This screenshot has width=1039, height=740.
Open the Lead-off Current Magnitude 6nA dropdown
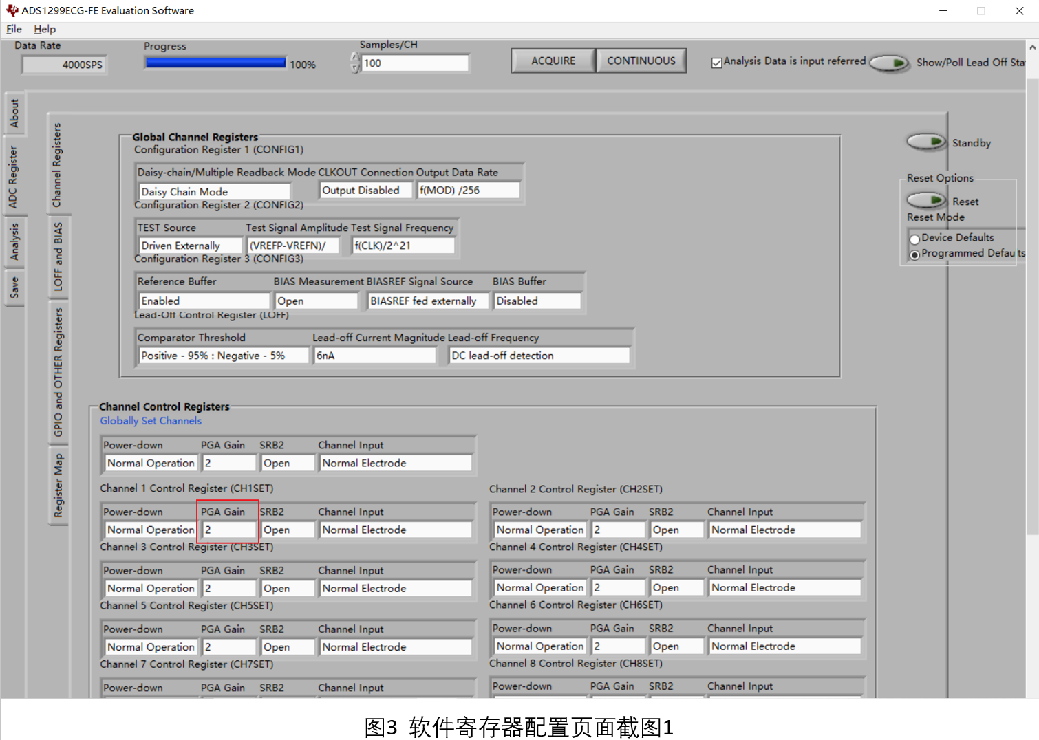click(375, 356)
